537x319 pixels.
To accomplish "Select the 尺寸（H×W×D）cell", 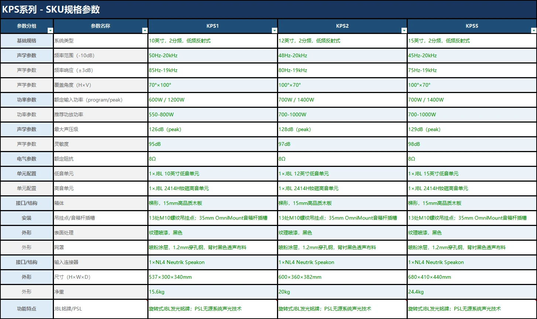I will tap(101, 277).
